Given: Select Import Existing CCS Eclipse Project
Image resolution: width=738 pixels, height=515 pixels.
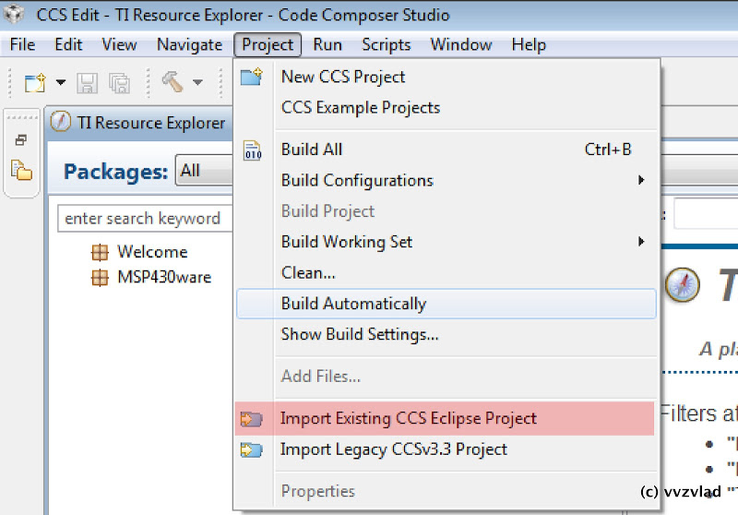Looking at the screenshot, I should coord(408,418).
